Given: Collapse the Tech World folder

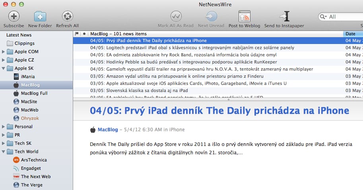Looking at the screenshot, I should point(4,152).
